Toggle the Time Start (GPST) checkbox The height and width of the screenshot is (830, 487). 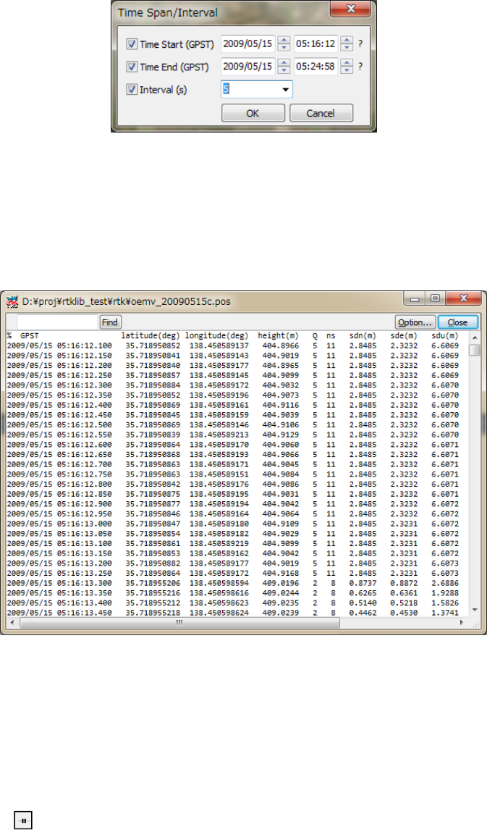point(132,44)
